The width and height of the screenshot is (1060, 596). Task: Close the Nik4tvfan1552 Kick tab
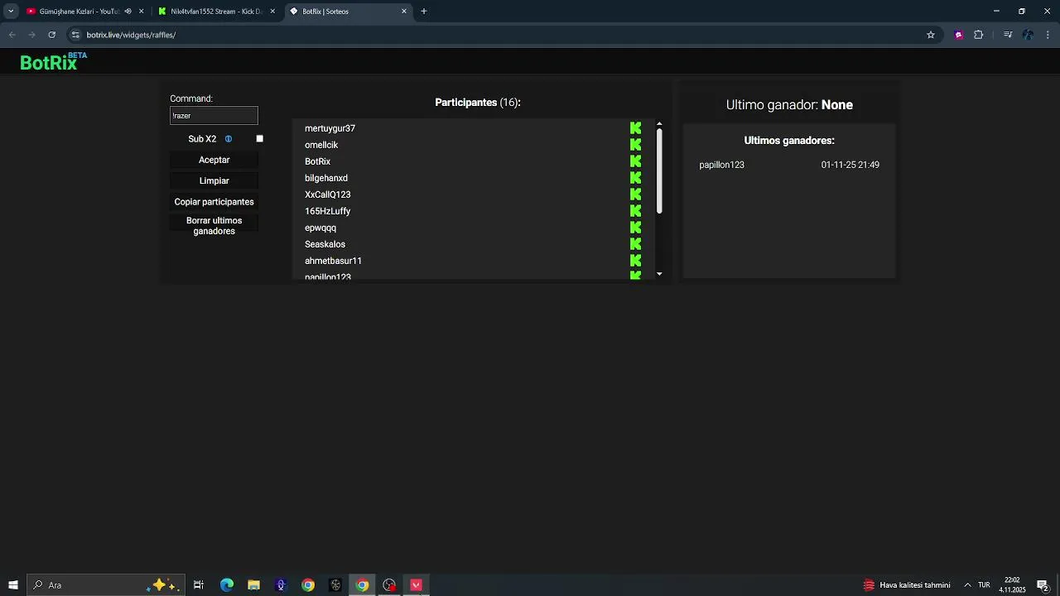click(272, 12)
